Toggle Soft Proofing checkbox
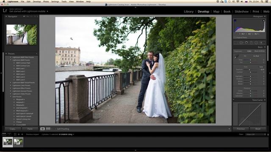Image resolution: width=271 pixels, height=152 pixels. point(55,129)
